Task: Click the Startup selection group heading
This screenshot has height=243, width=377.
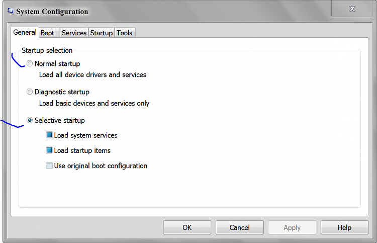Action: [x=47, y=50]
